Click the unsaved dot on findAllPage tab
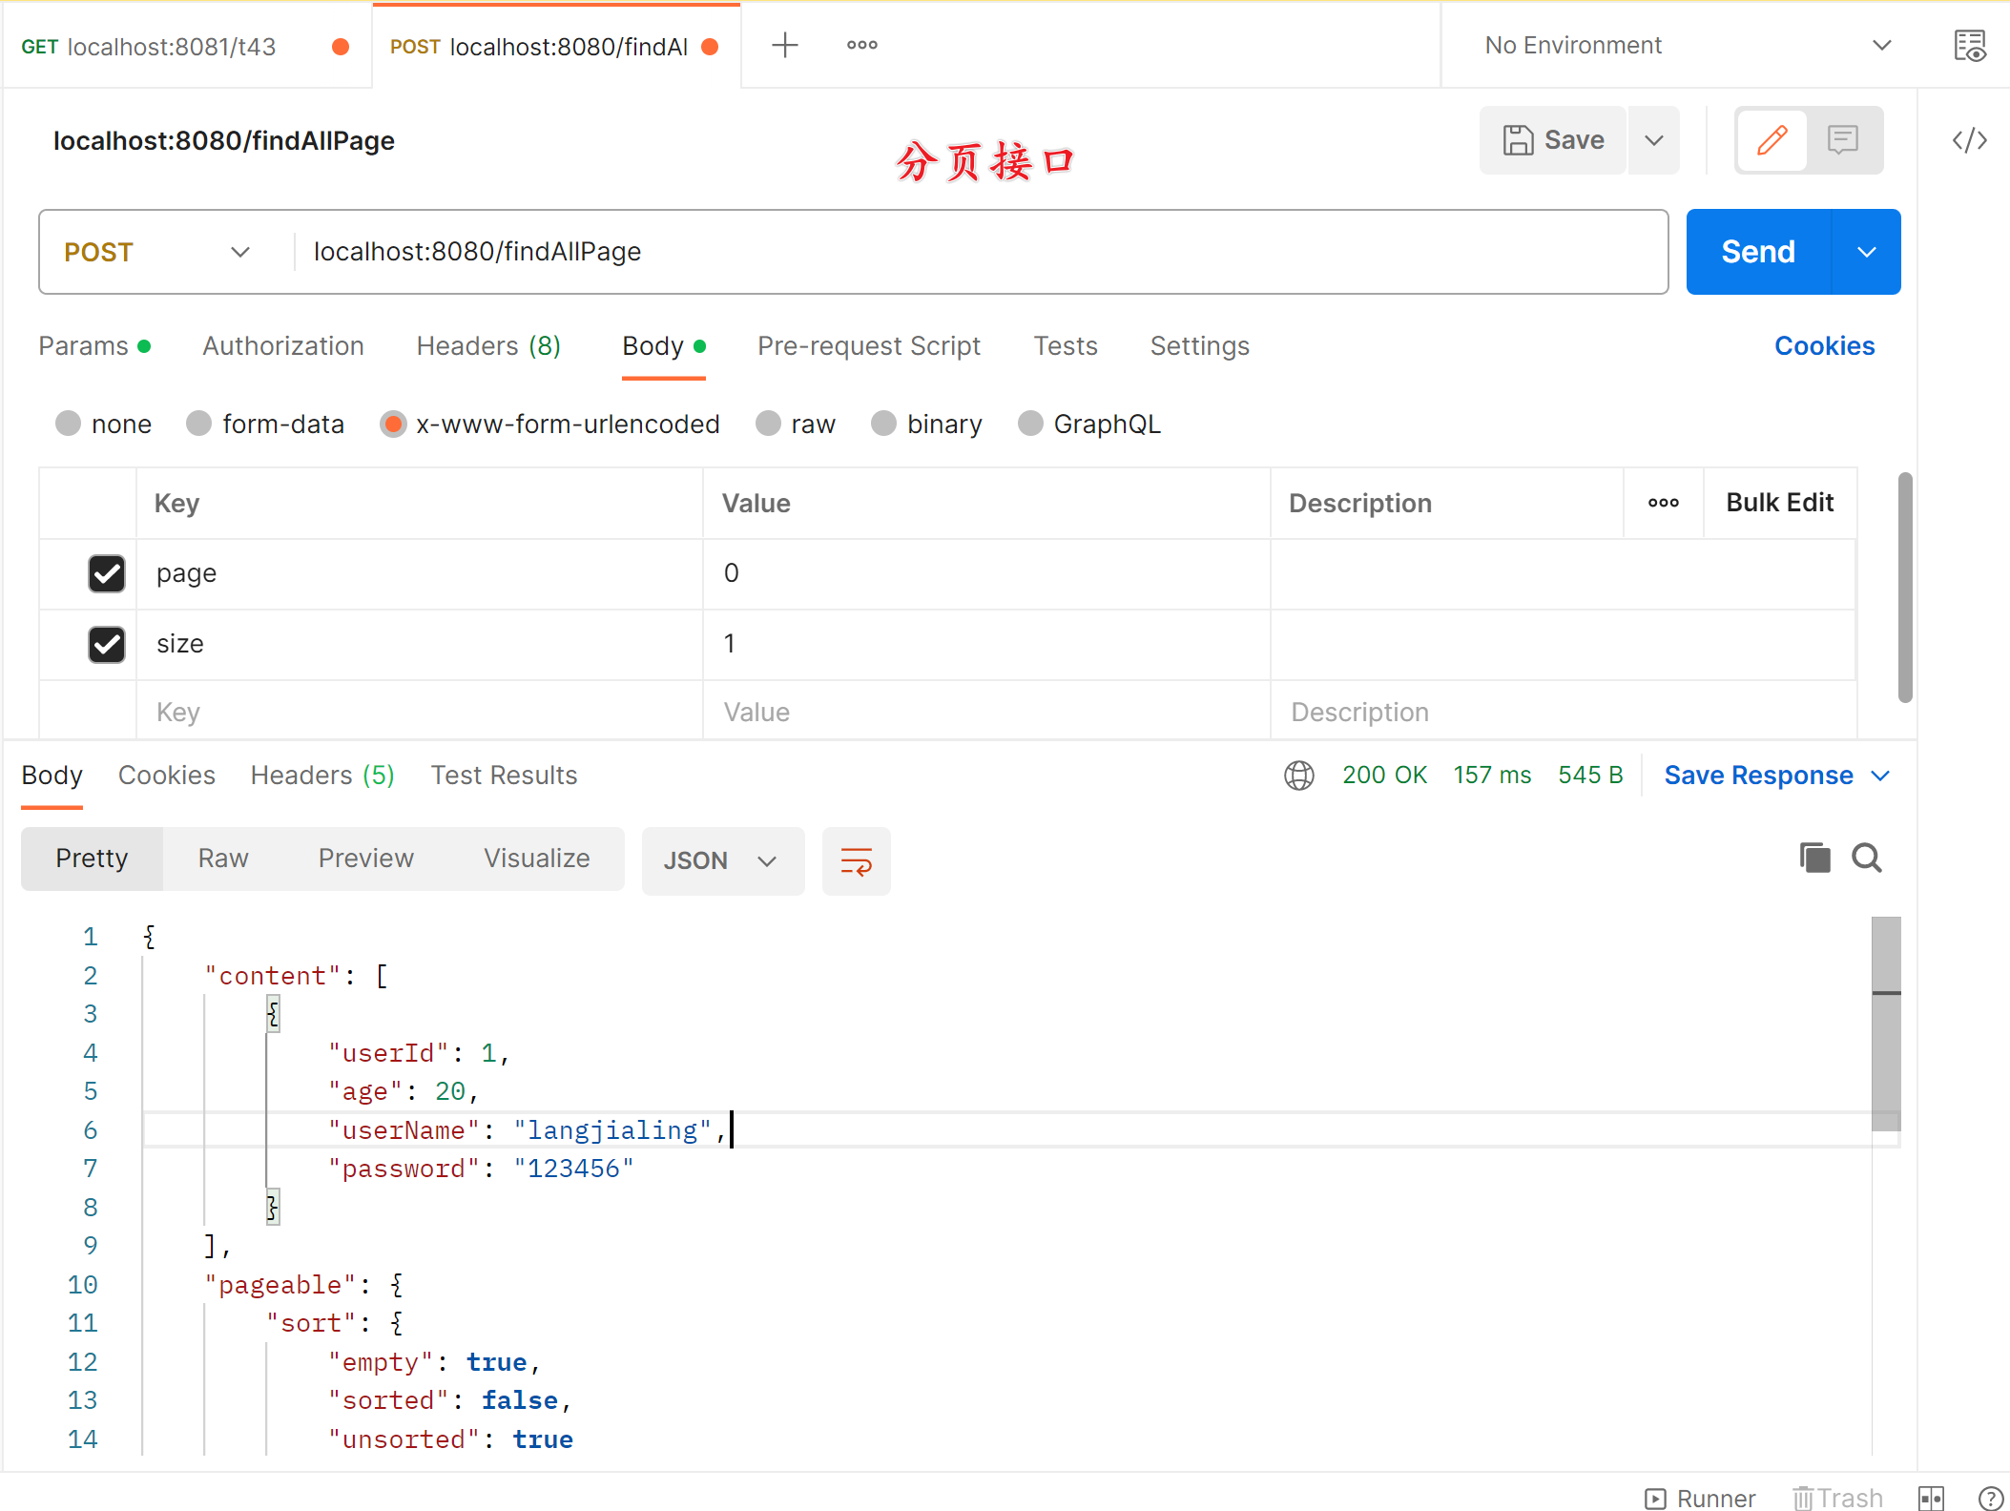 (x=710, y=47)
